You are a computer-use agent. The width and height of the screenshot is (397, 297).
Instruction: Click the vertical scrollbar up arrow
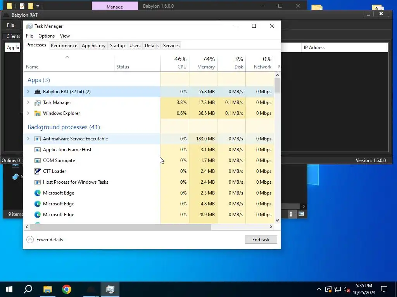(277, 75)
